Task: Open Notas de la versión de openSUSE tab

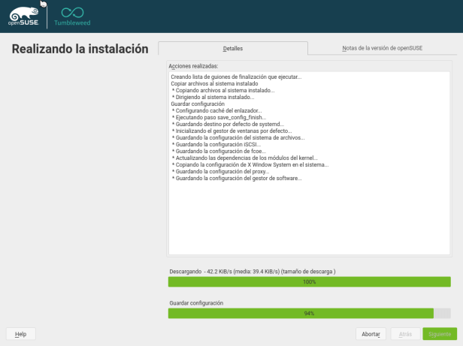Action: click(x=382, y=48)
